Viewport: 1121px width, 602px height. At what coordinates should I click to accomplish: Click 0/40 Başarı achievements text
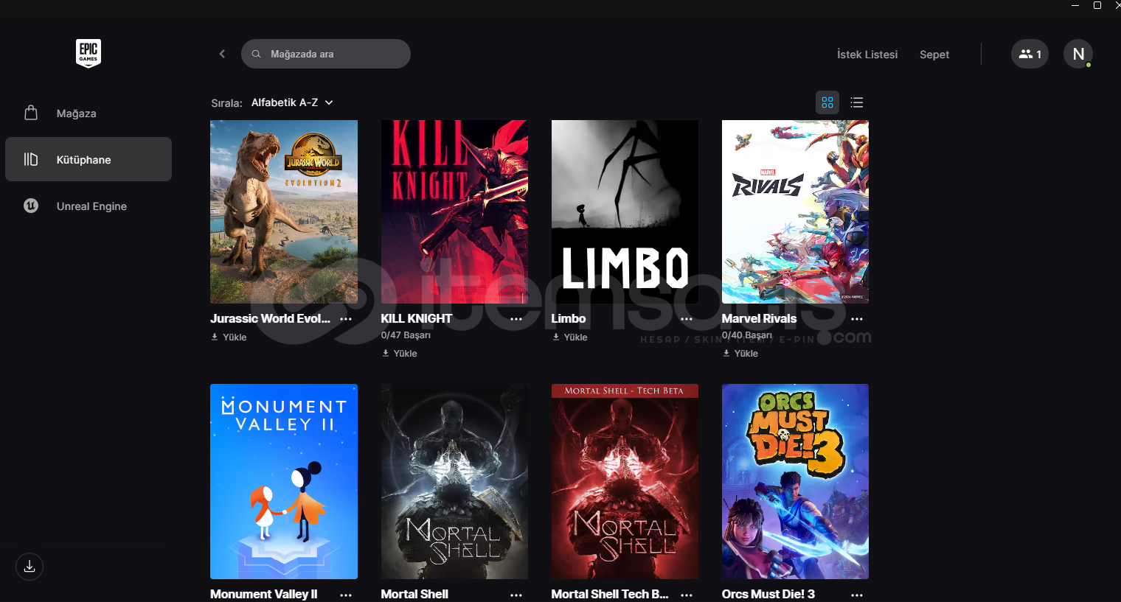click(747, 335)
